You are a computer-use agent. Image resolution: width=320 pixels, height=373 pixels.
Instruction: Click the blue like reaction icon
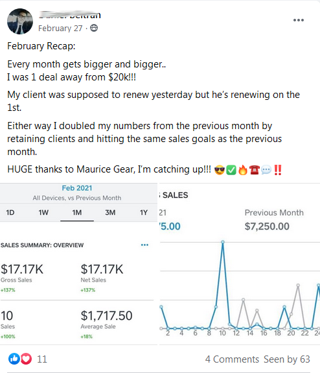[x=14, y=359]
